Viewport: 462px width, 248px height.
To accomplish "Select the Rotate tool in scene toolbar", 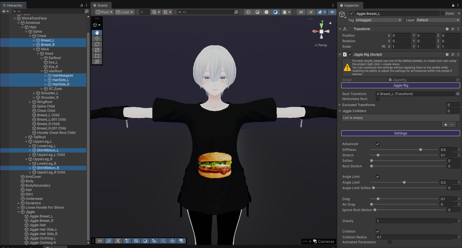I will [x=97, y=44].
